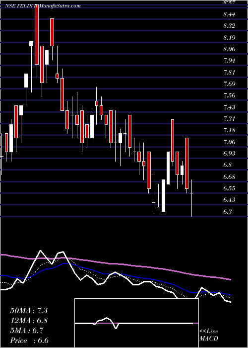Click the last red candlestick body near 7.06
248x348 pixels.
[186, 164]
